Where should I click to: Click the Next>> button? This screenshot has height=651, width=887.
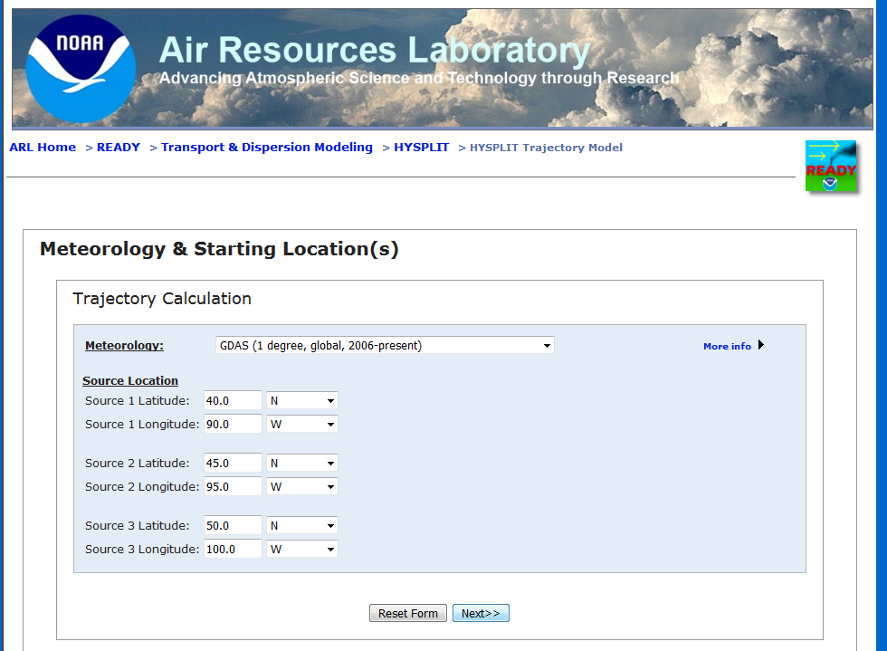[481, 613]
